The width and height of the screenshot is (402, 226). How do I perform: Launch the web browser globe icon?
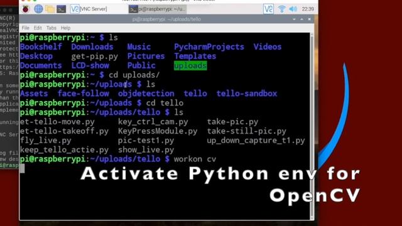(38, 9)
